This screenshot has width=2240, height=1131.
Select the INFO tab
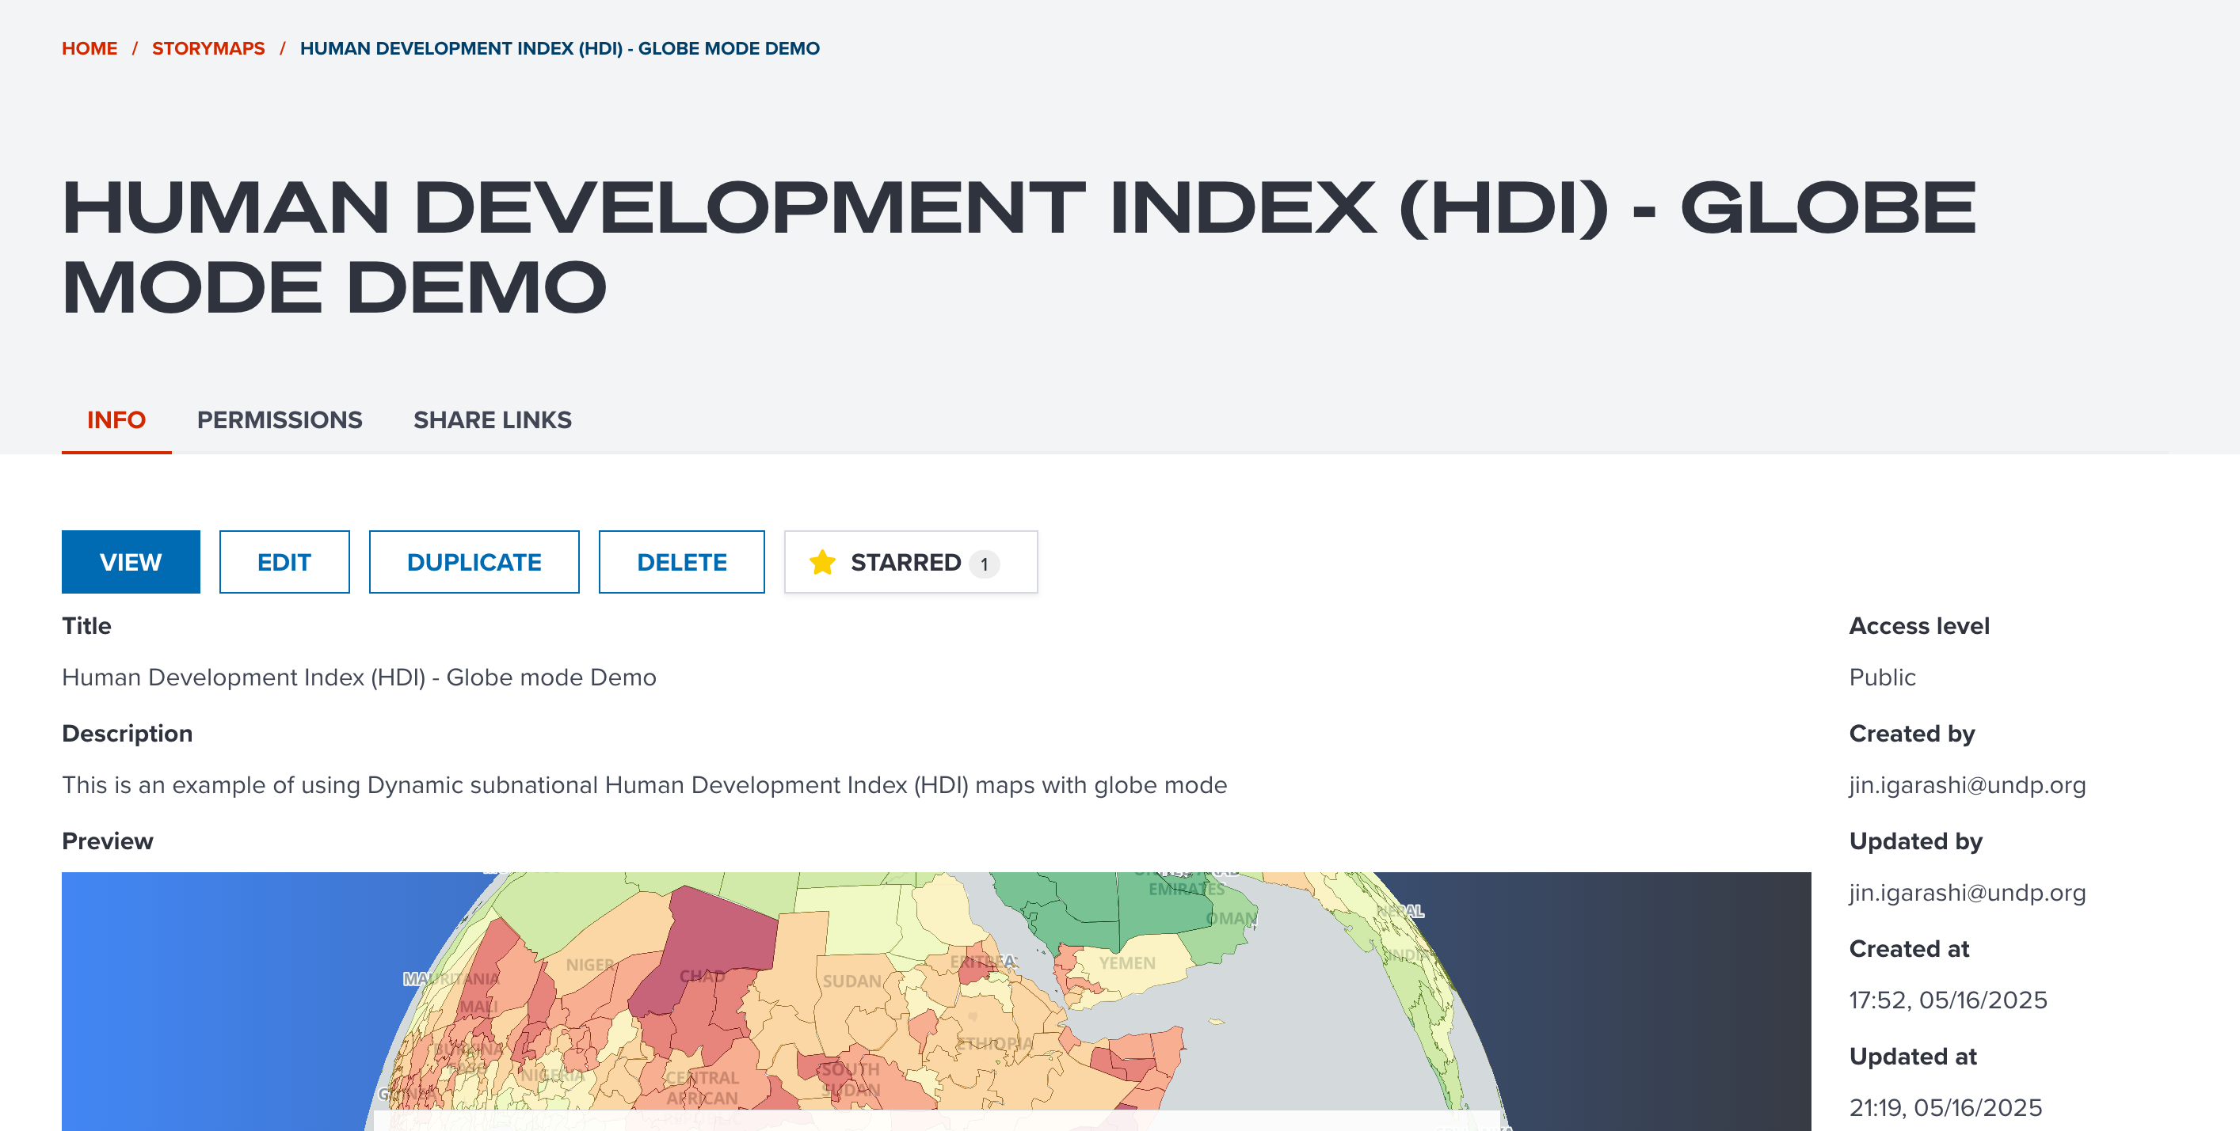[116, 419]
